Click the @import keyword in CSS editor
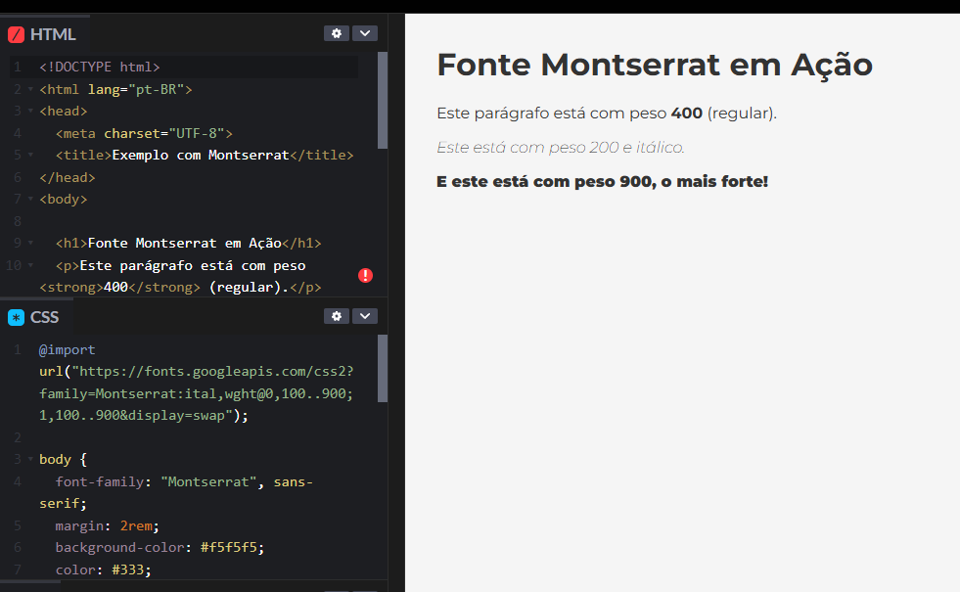 click(x=68, y=349)
